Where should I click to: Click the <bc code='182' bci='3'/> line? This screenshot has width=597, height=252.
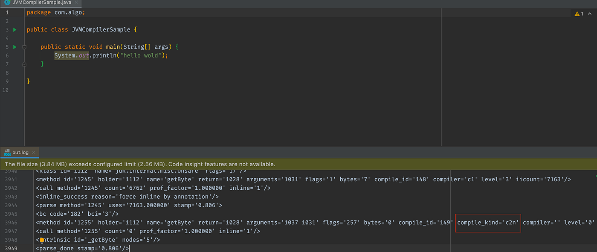click(x=77, y=214)
